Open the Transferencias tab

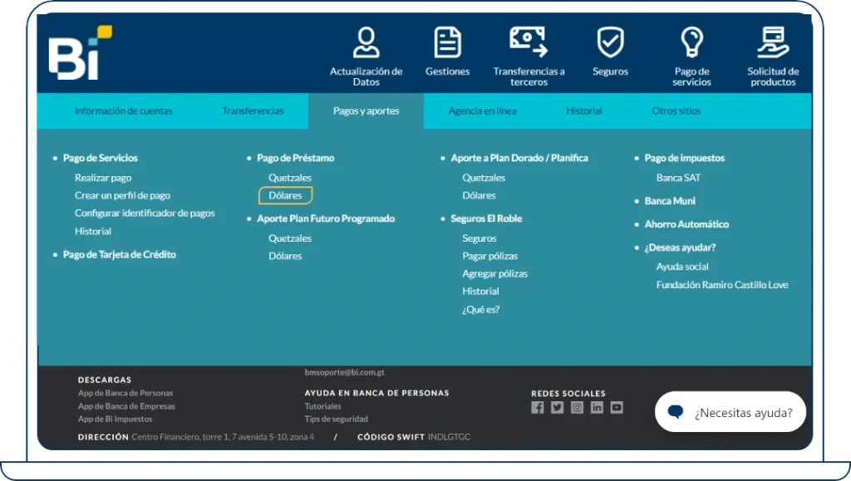click(x=253, y=111)
